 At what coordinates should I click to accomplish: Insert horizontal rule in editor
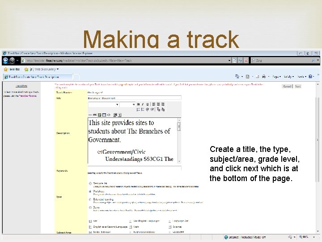click(90, 115)
